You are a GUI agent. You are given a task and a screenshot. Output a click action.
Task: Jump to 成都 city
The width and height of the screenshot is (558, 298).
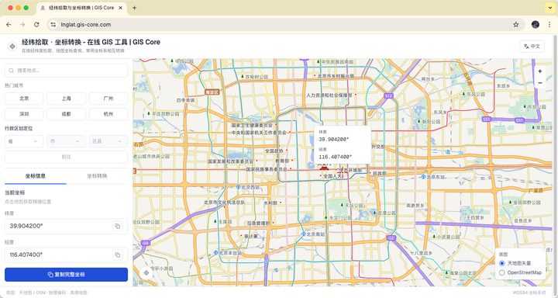click(x=66, y=114)
